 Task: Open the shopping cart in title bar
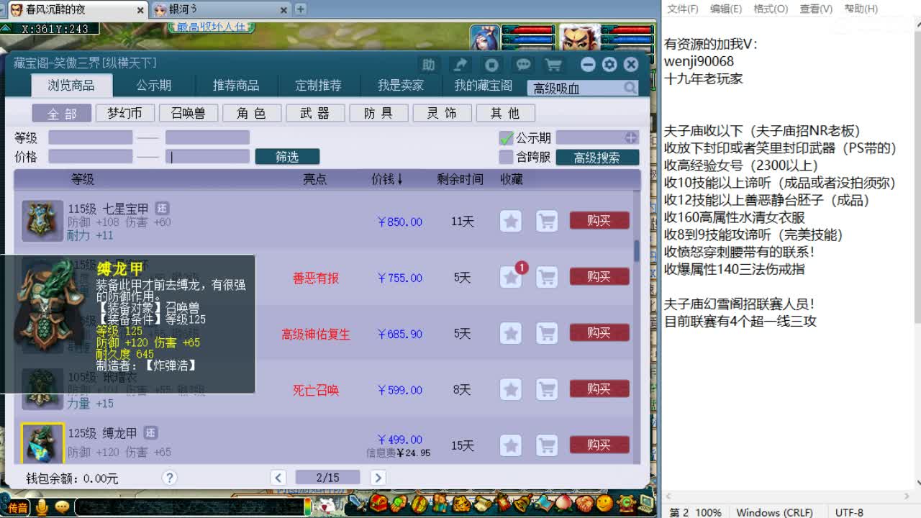coord(553,65)
